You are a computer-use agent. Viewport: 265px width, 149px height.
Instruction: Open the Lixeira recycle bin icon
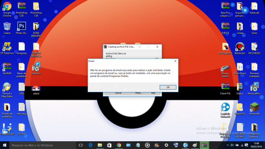(x=7, y=28)
